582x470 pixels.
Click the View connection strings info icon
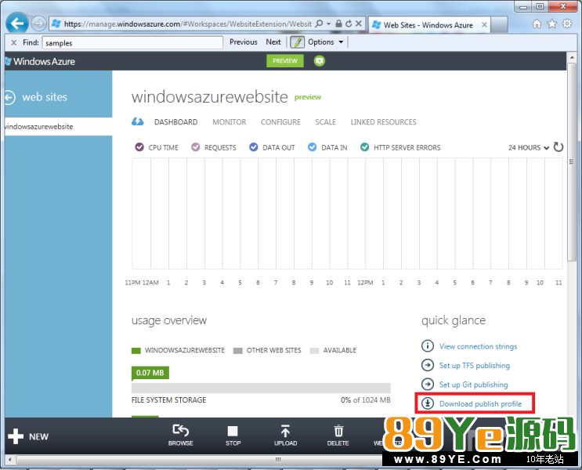click(428, 346)
